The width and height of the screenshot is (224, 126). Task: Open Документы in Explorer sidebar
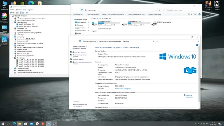coord(81,28)
